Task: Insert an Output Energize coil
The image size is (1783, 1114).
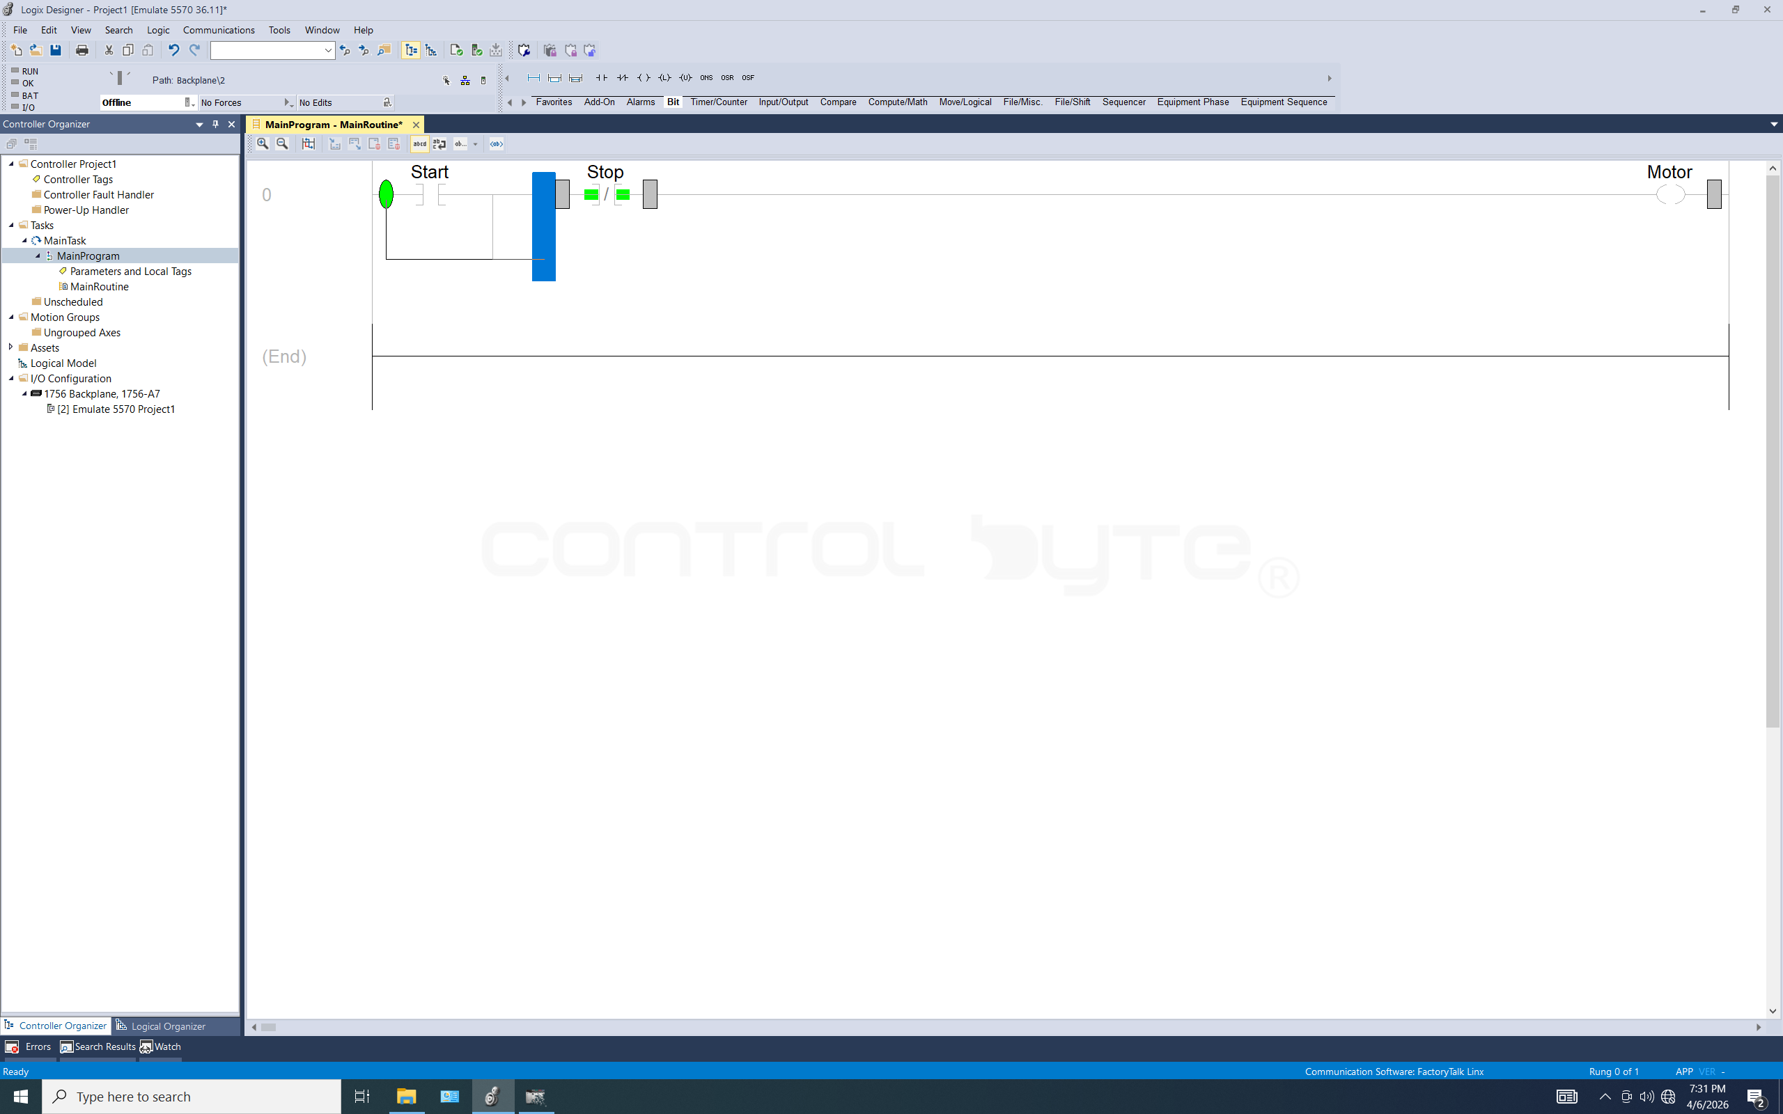Action: (x=644, y=77)
